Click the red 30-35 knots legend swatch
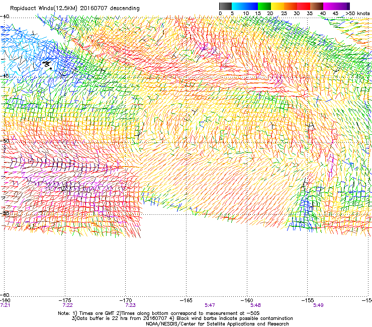This screenshot has width=372, height=327. pos(304,6)
